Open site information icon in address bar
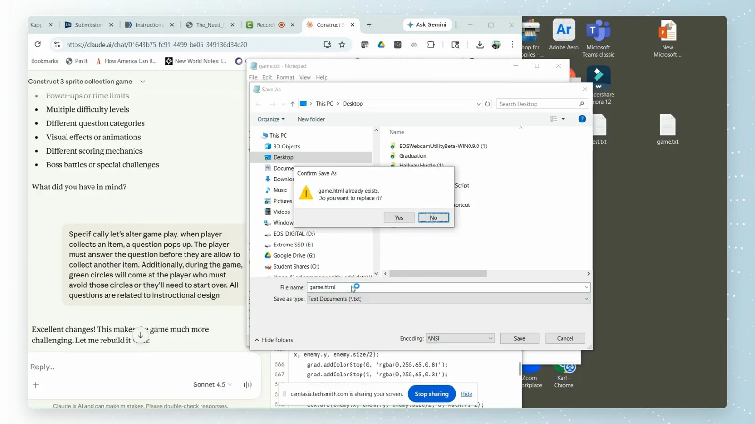The height and width of the screenshot is (424, 755). coord(57,44)
